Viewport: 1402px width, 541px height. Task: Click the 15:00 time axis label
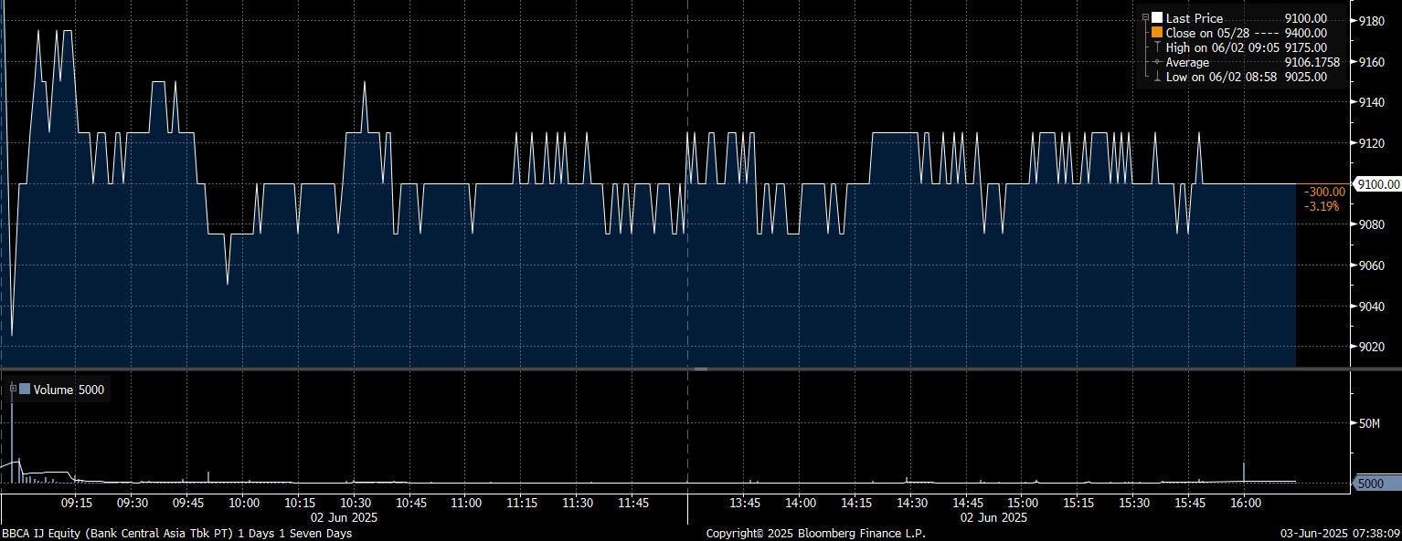point(1023,503)
